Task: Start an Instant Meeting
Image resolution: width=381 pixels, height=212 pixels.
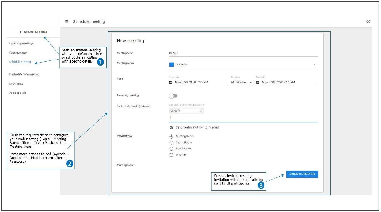Action: pyautogui.click(x=33, y=32)
